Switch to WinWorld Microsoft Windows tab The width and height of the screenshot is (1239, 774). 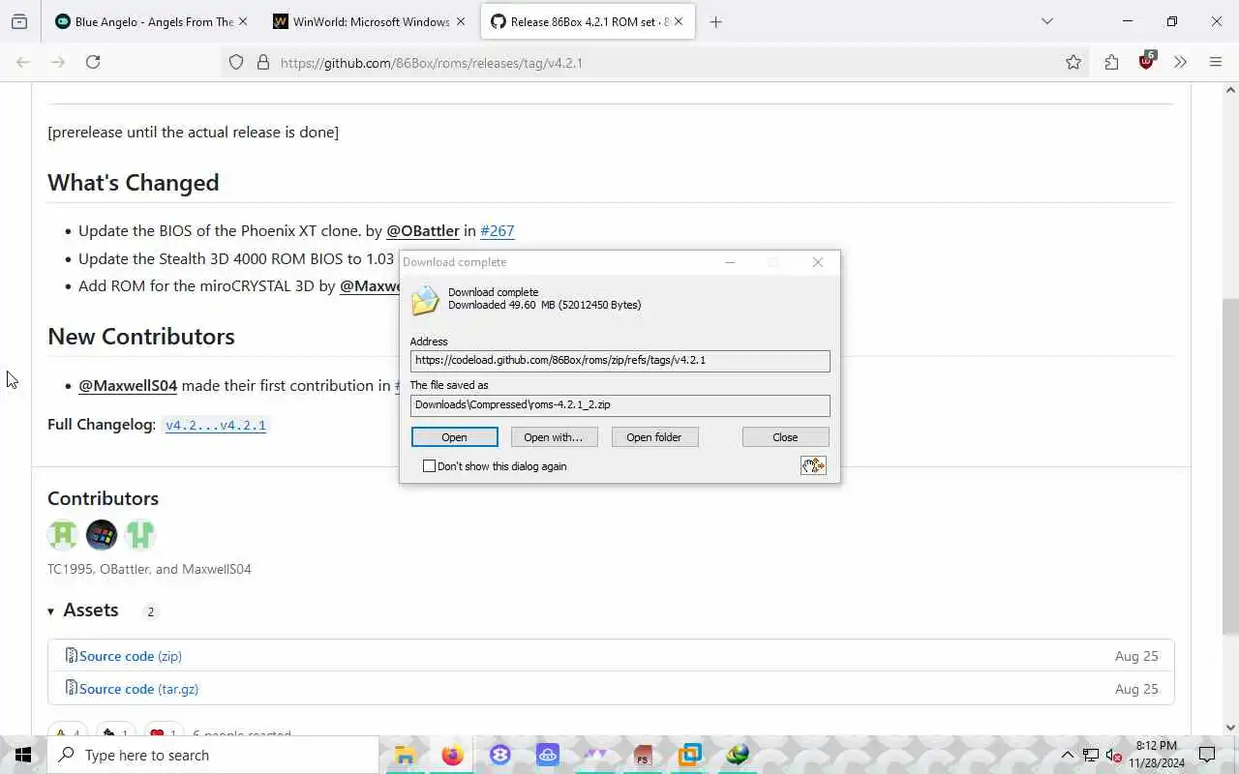[x=371, y=21]
